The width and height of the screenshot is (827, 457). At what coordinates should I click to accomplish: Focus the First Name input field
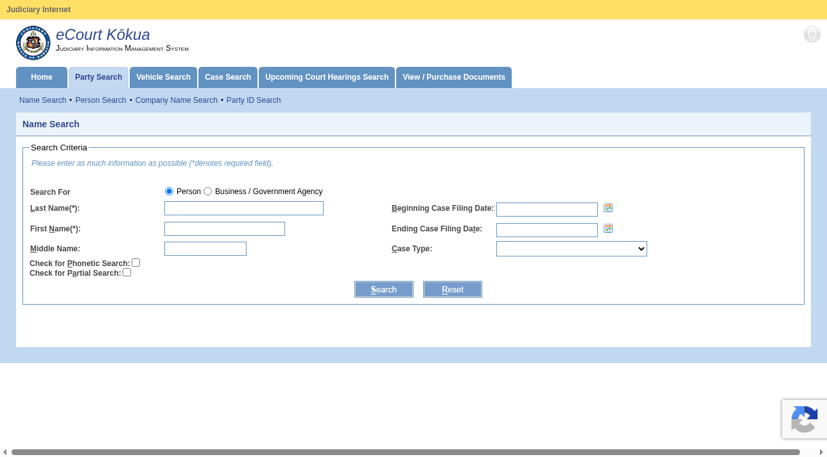point(225,229)
